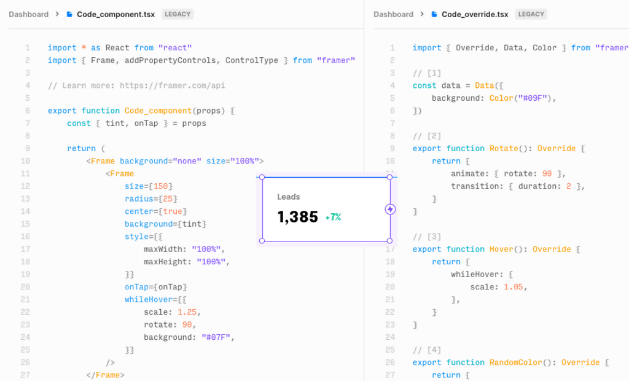Screen dimensions: 629x381
Task: Click the LEGACY badge next to Code_override.tsx
Action: click(x=531, y=14)
